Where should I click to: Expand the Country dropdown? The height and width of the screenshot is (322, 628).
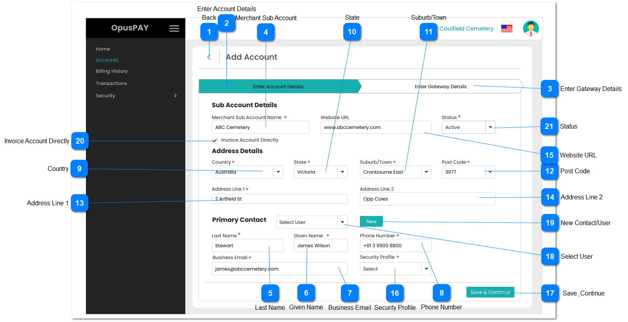tap(278, 172)
